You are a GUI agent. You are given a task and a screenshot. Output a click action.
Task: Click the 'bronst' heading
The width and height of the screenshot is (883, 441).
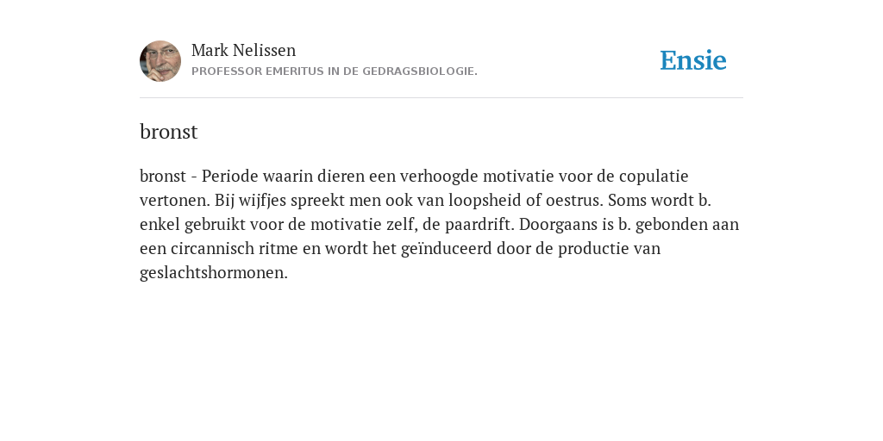pyautogui.click(x=168, y=132)
